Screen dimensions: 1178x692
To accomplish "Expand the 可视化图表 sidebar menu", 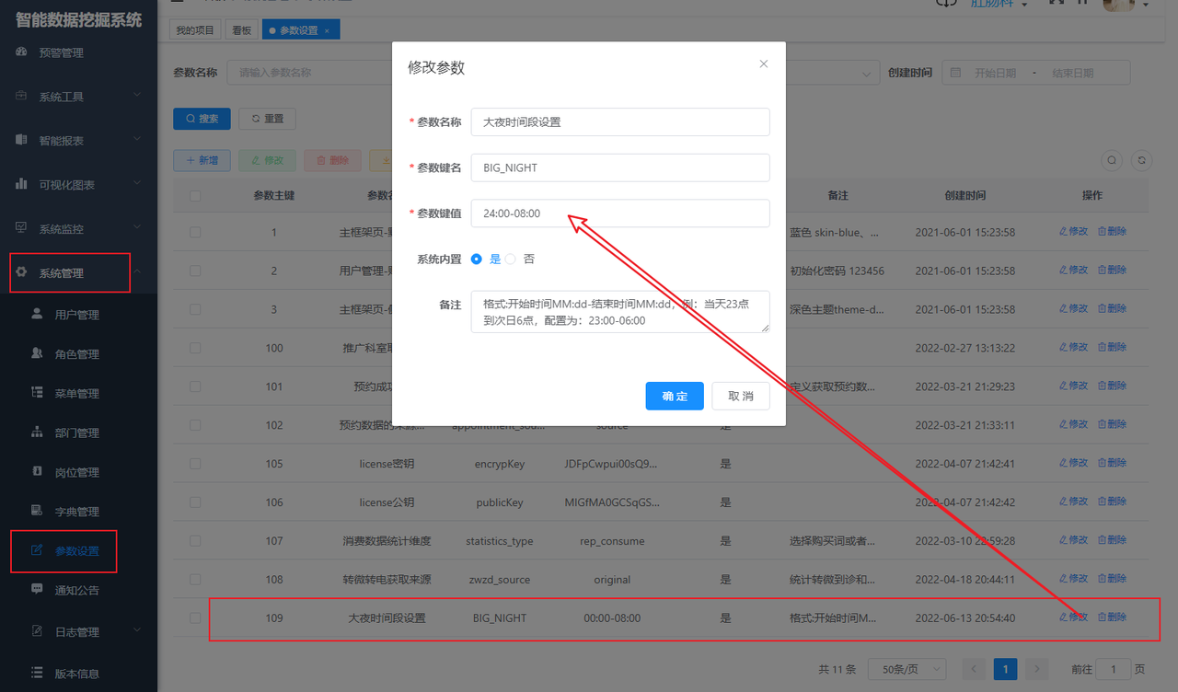I will pyautogui.click(x=78, y=185).
